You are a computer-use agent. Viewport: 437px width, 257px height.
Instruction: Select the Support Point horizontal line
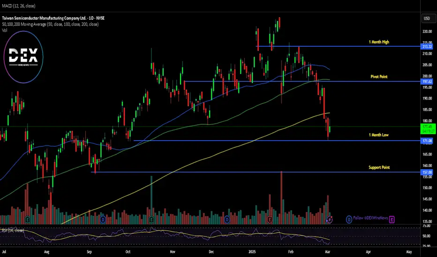[x=255, y=172]
